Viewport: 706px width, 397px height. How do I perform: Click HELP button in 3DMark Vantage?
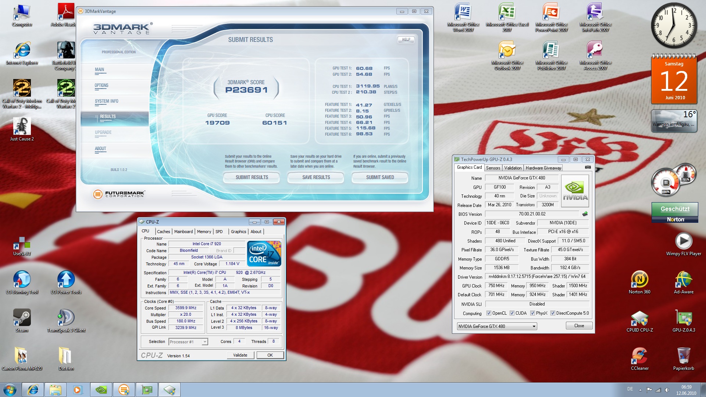coord(406,39)
